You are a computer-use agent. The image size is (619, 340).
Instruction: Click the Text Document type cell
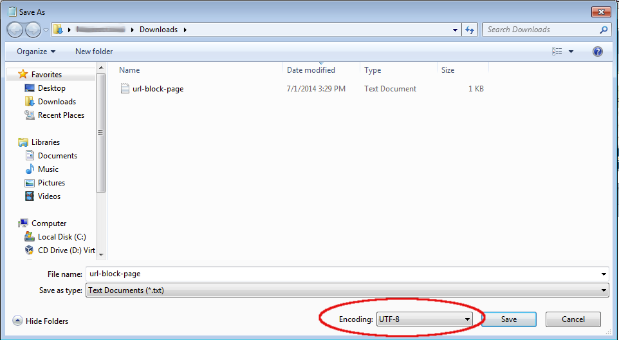coord(390,88)
